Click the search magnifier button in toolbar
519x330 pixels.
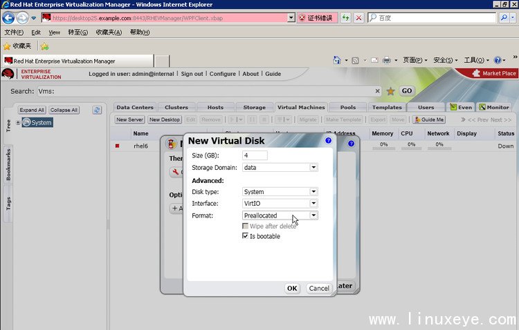coord(504,18)
